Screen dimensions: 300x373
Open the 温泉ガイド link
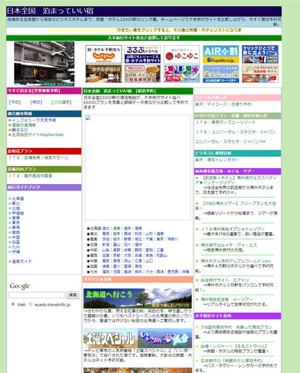[22, 261]
